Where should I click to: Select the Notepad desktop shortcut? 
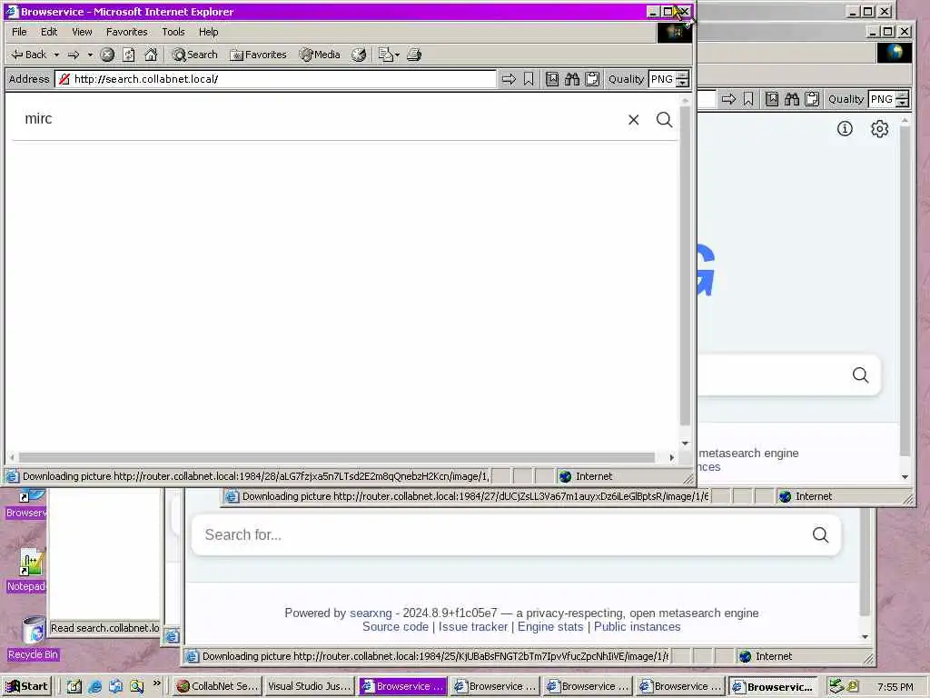click(x=26, y=571)
